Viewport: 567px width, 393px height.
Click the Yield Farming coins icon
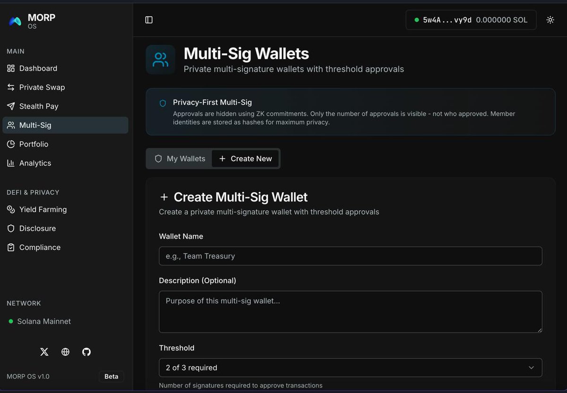pyautogui.click(x=11, y=209)
